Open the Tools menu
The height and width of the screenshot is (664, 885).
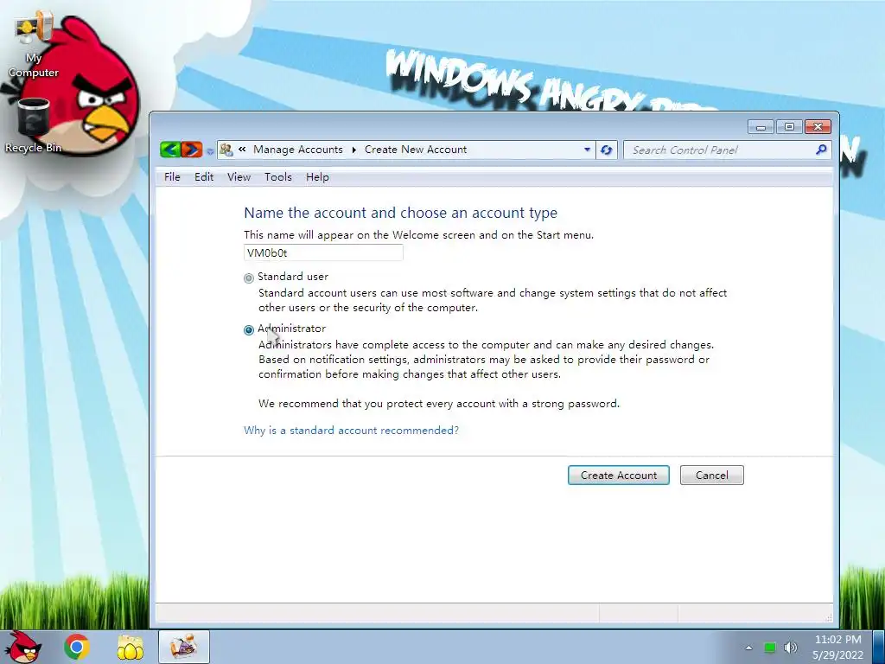(278, 177)
